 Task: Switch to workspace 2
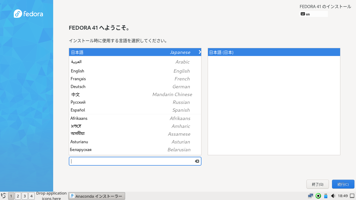coord(18,196)
